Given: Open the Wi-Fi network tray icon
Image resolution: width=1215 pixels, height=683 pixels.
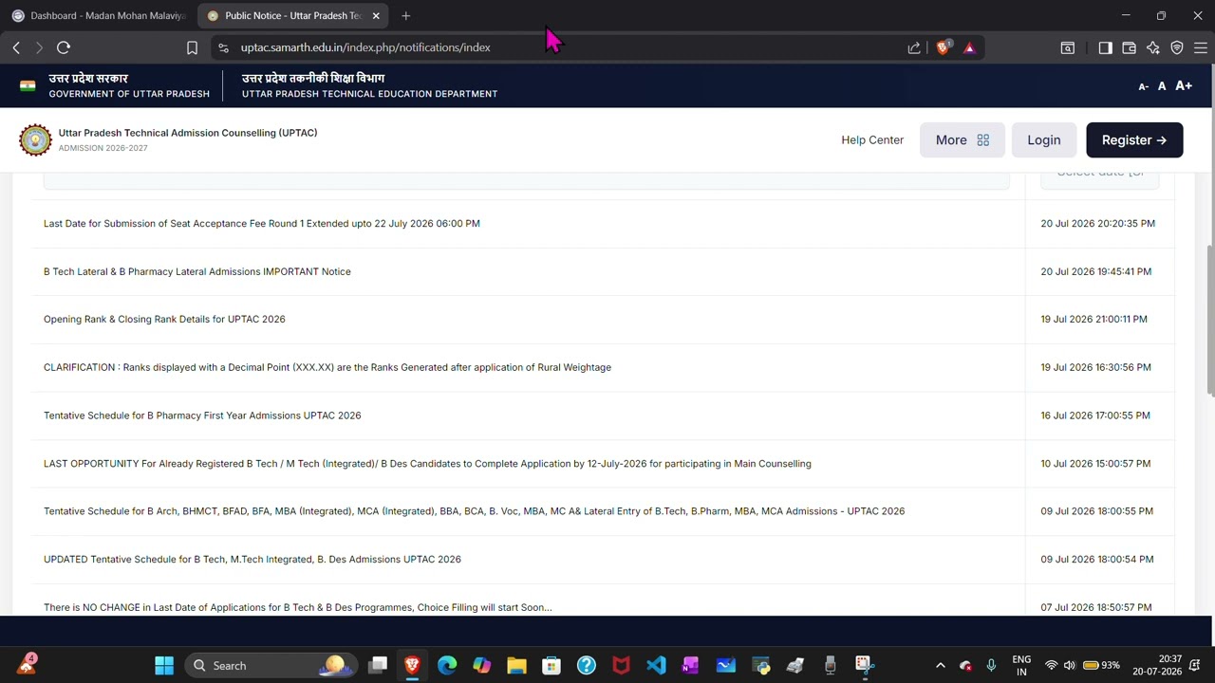Looking at the screenshot, I should click(1051, 665).
